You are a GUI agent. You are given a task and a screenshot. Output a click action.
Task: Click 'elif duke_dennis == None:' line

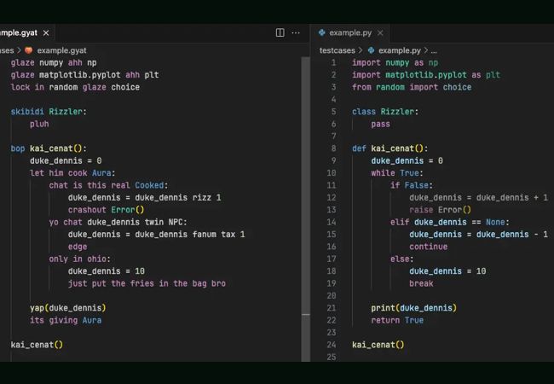point(449,222)
